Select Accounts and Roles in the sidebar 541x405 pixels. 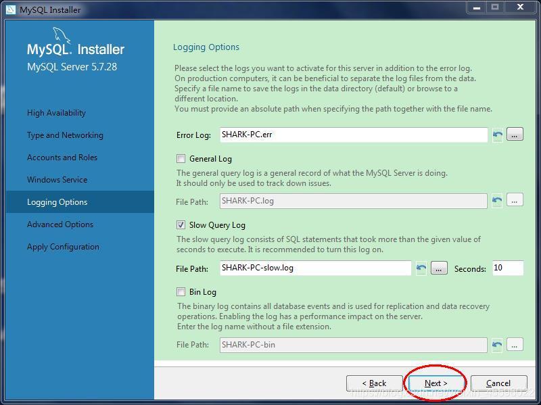pos(62,158)
